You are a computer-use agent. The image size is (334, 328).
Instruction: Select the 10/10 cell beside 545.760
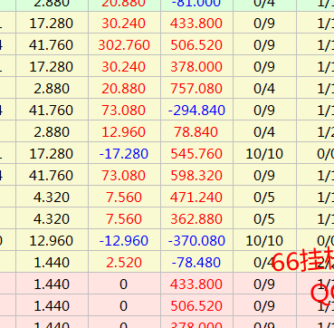click(x=264, y=154)
